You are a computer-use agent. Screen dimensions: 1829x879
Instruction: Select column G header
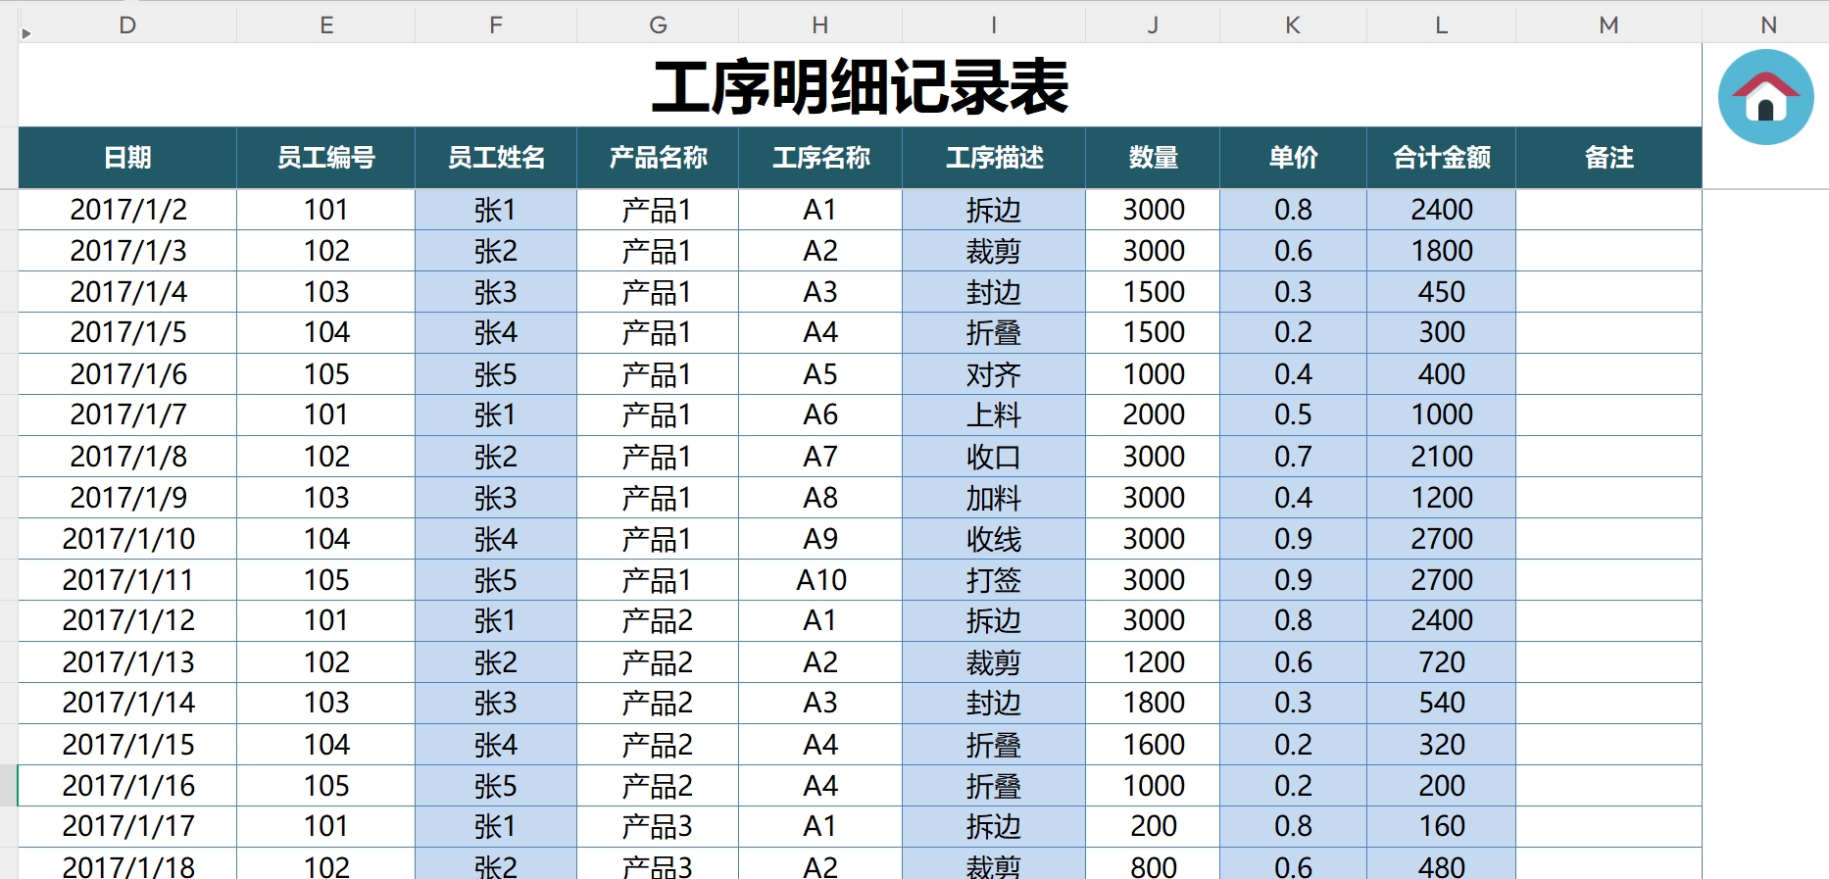pos(658,25)
